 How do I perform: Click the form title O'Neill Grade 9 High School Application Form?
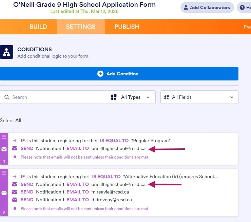84,5
